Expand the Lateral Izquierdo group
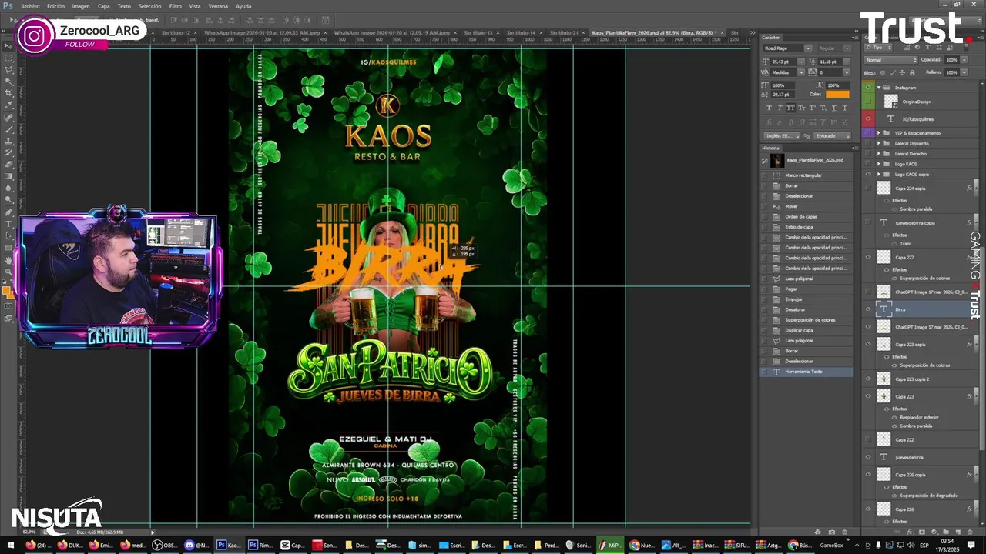Viewport: 986px width, 554px height. click(879, 143)
